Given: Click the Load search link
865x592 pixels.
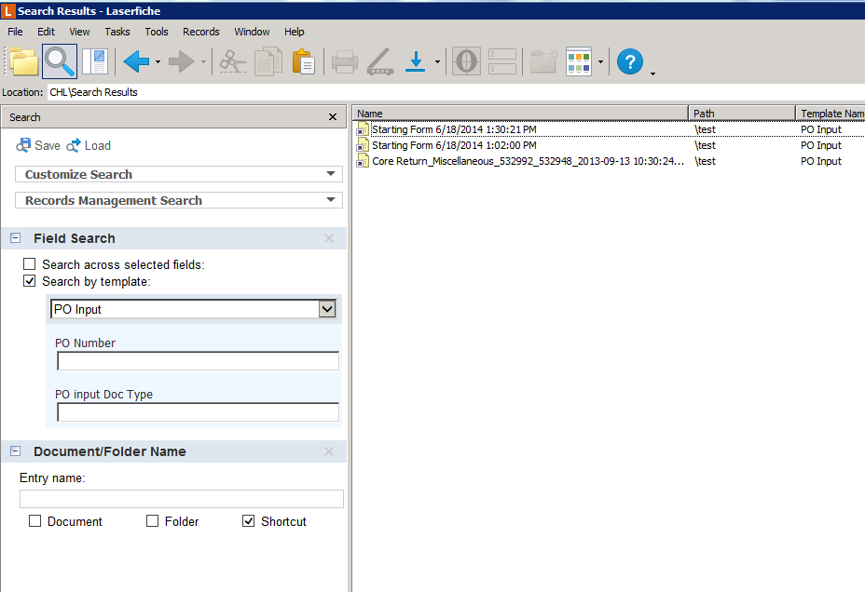Looking at the screenshot, I should pos(98,145).
